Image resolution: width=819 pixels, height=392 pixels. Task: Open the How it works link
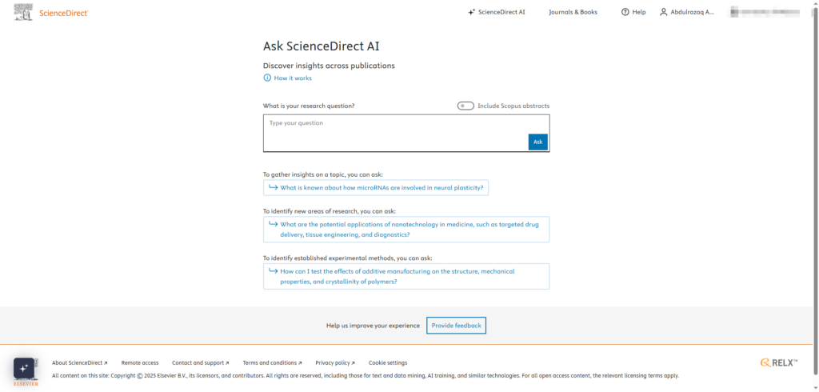[293, 78]
